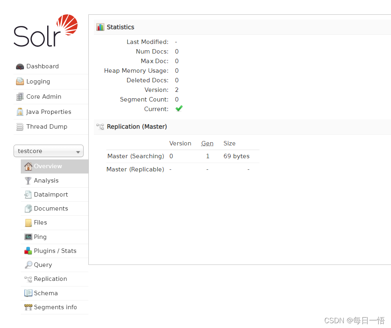Click the Heap Memory Usage label

pyautogui.click(x=136, y=71)
